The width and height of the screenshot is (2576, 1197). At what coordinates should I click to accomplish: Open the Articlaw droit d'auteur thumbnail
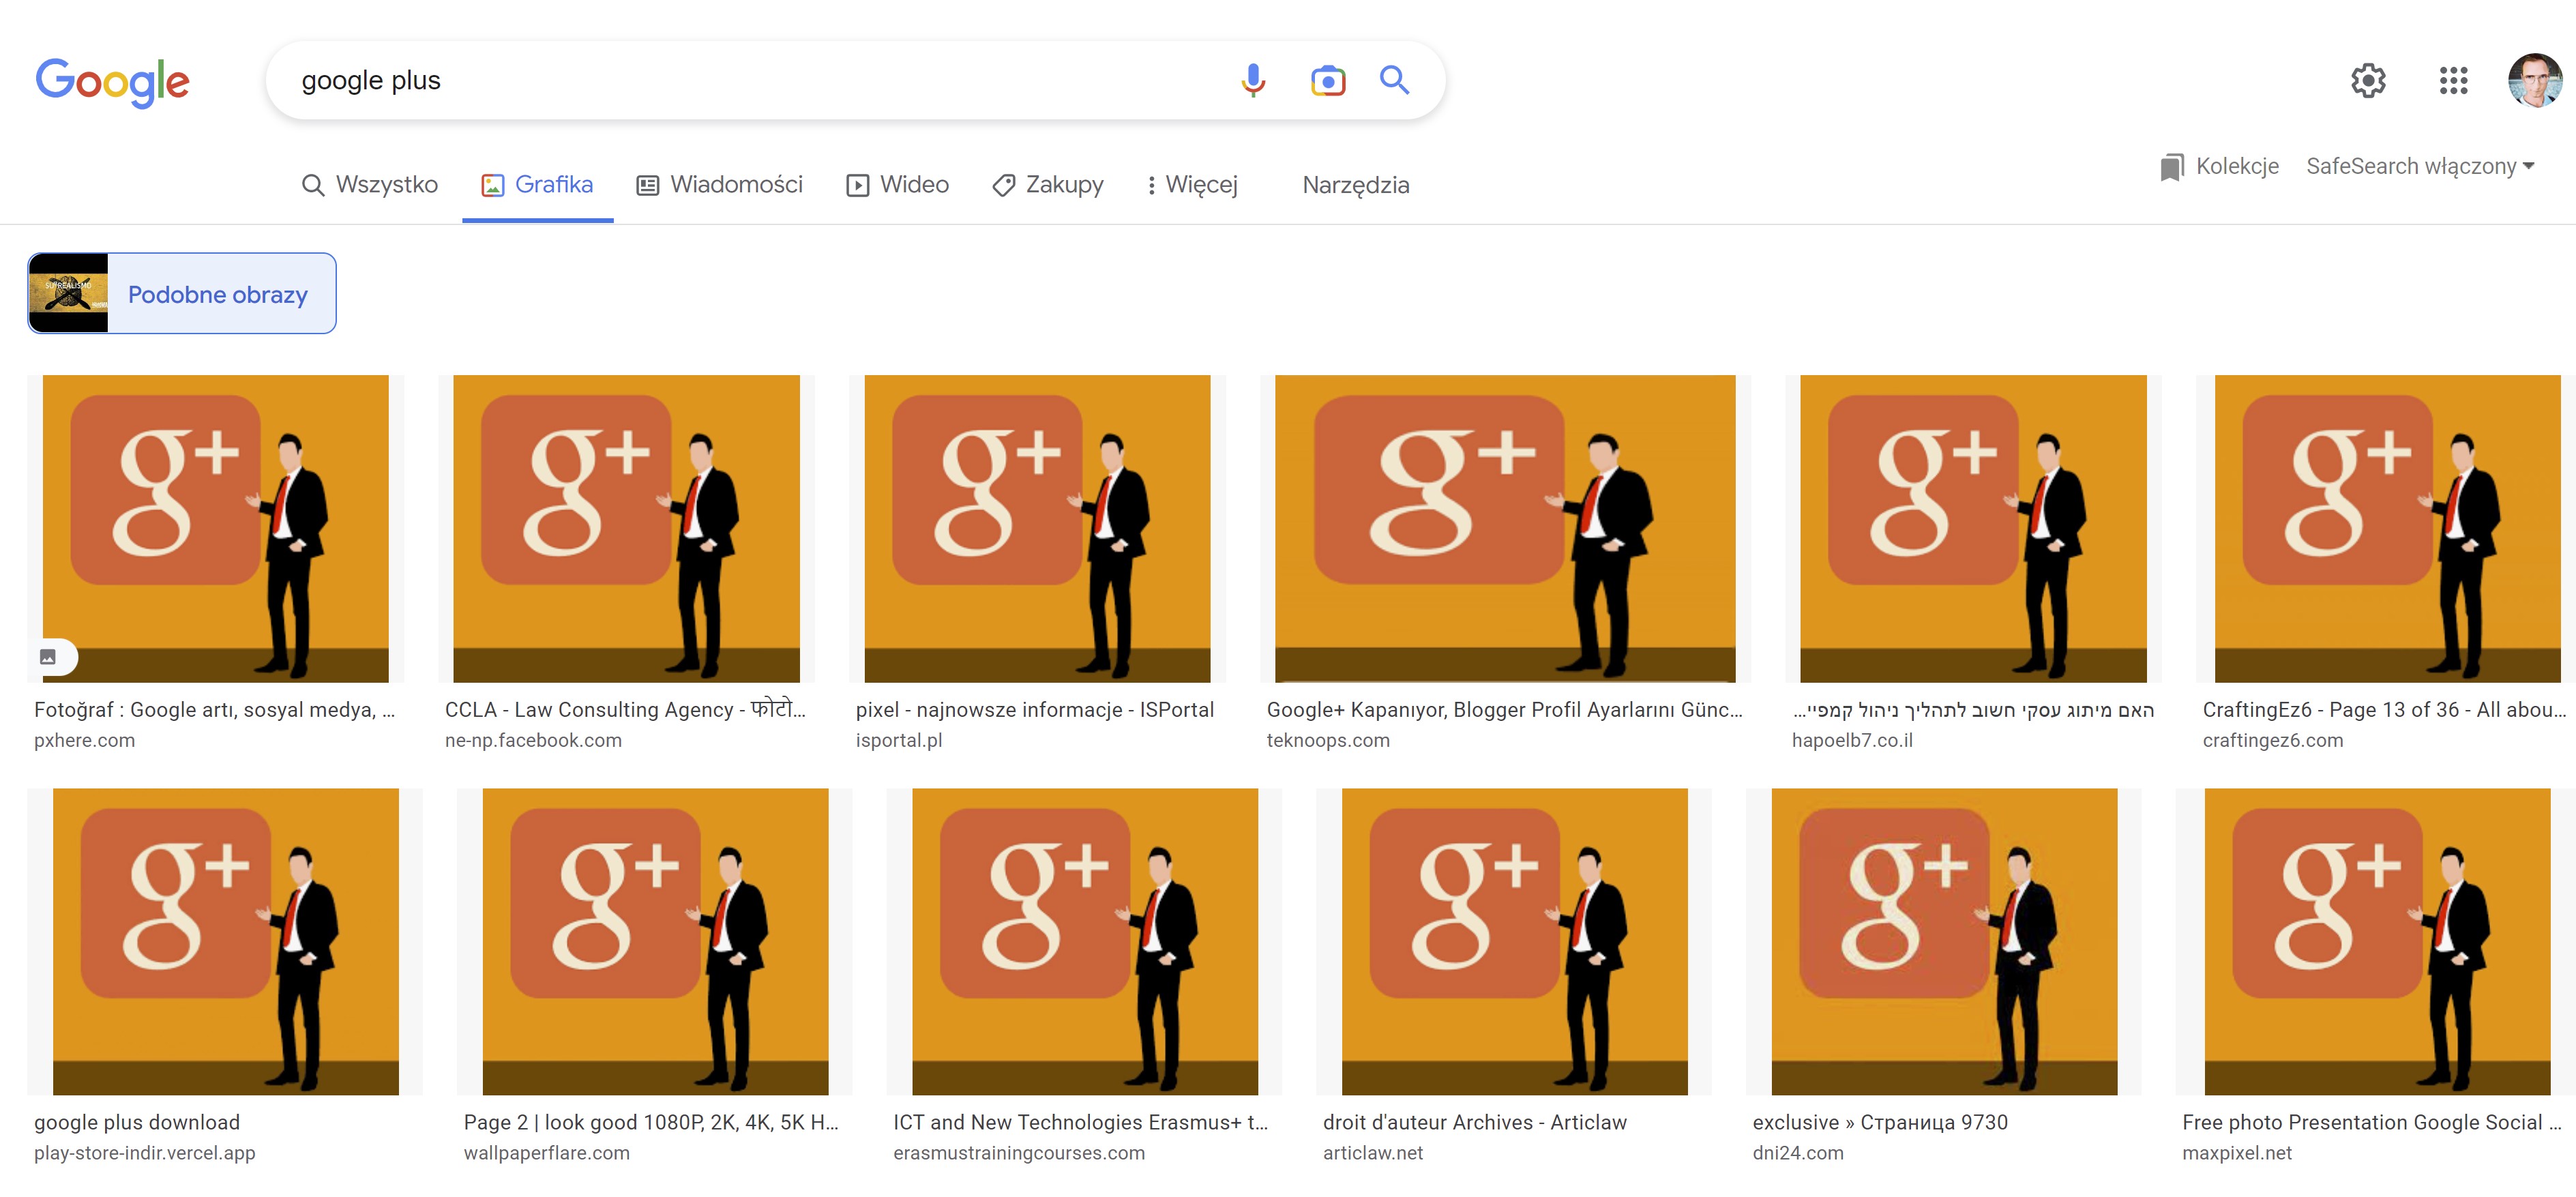[x=1514, y=942]
